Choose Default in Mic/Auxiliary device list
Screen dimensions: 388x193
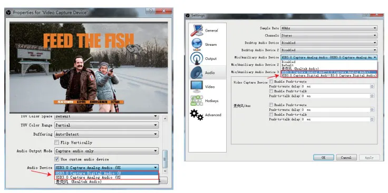pos(329,65)
